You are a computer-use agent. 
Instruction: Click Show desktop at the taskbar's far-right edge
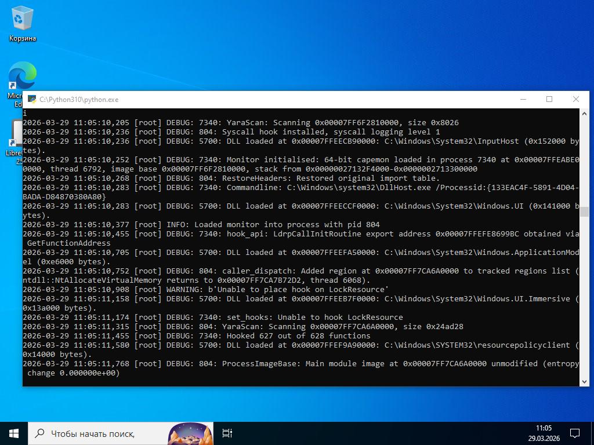tap(592, 433)
